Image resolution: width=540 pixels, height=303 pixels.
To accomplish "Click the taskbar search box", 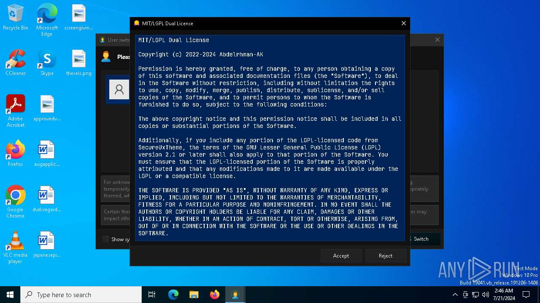I will tap(81, 295).
